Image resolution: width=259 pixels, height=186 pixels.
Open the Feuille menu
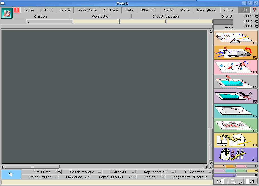pyautogui.click(x=65, y=10)
